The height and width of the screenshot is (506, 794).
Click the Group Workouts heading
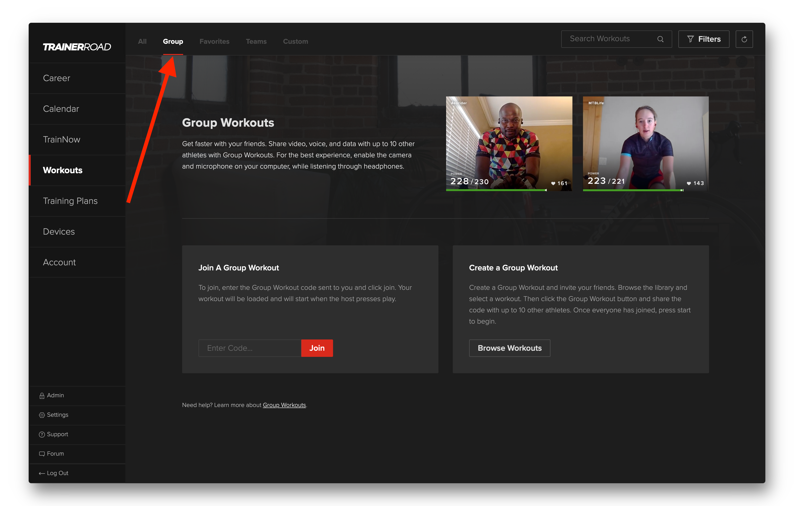[x=228, y=123]
